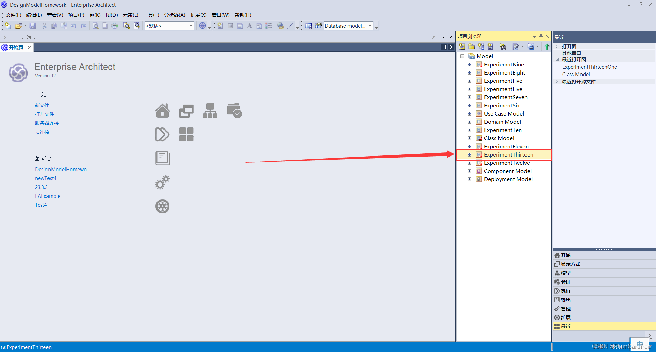Click the New Diagram icon in Project Browser
This screenshot has width=656, height=352.
[481, 46]
